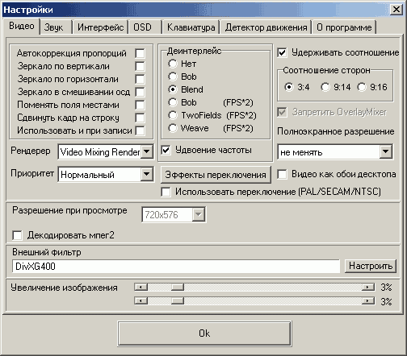Select TwoFields (FPS*2) radio button
Screen dimensions: 407x356
(x=173, y=115)
